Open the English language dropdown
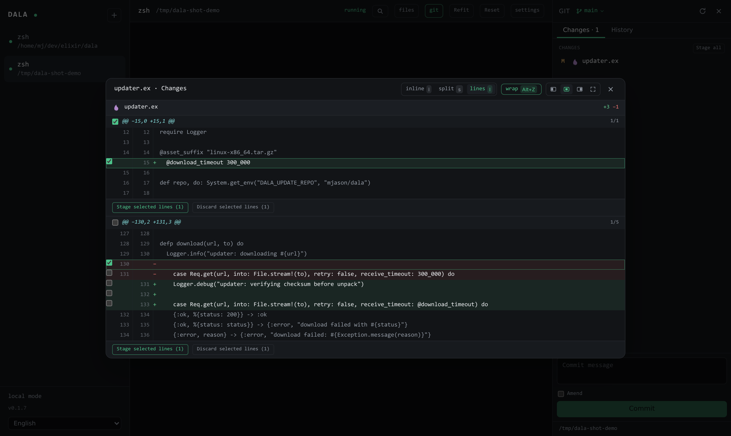Image resolution: width=731 pixels, height=436 pixels. click(65, 423)
